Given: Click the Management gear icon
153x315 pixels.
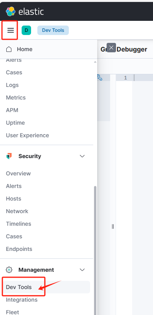Looking at the screenshot, I should (x=9, y=270).
